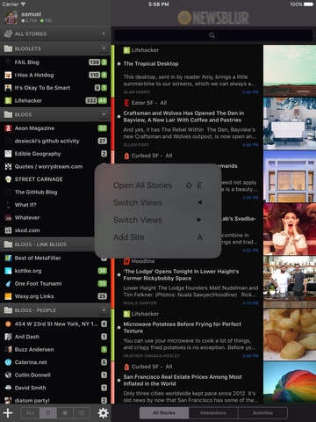Click FAIL Blog's 139 unread badge
This screenshot has width=316, height=422.
click(94, 62)
